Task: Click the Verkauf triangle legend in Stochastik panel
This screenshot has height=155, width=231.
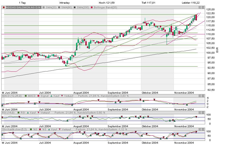Action: click(60, 129)
